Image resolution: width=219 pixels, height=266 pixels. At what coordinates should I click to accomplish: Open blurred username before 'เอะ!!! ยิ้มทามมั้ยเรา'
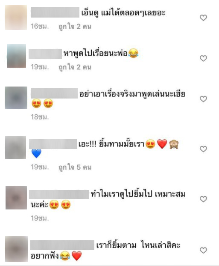(53, 144)
